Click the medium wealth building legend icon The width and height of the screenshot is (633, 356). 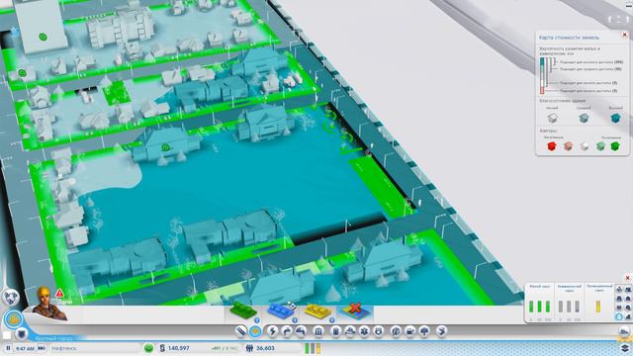pos(584,118)
